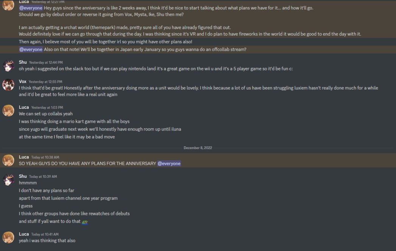Click the 'Today at 10:38 AM' timestamp
The height and width of the screenshot is (251, 396).
pyautogui.click(x=45, y=157)
